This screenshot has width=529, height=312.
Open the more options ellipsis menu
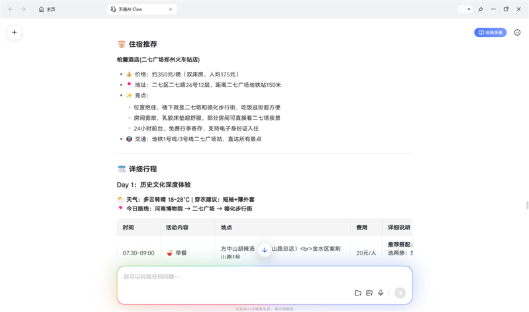(x=517, y=32)
